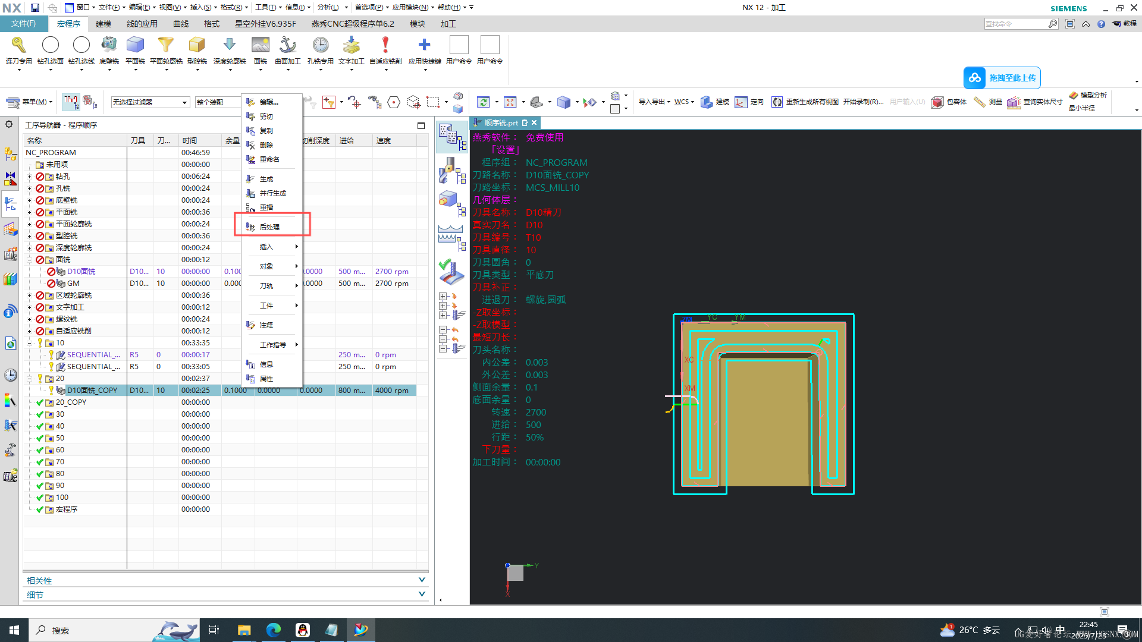Open 查询实体尺寸 tool
This screenshot has width=1142, height=642.
pyautogui.click(x=1035, y=102)
